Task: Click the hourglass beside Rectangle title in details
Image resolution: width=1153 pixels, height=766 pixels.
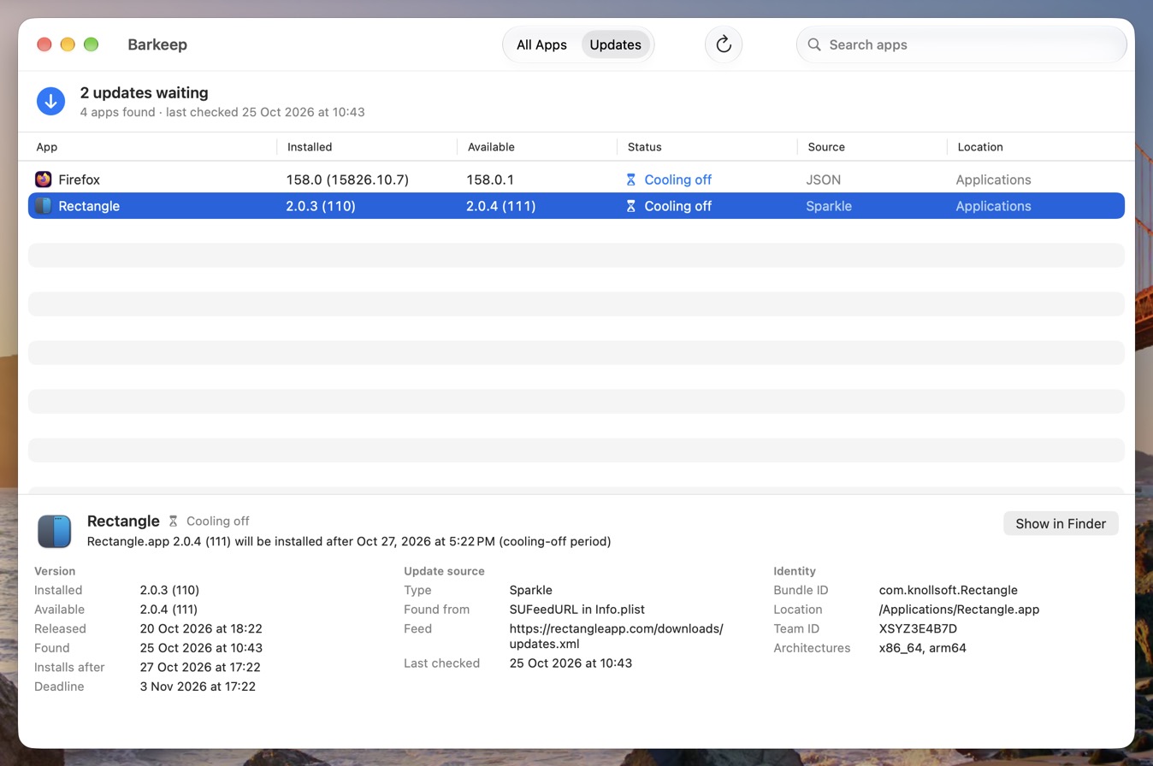Action: [173, 521]
